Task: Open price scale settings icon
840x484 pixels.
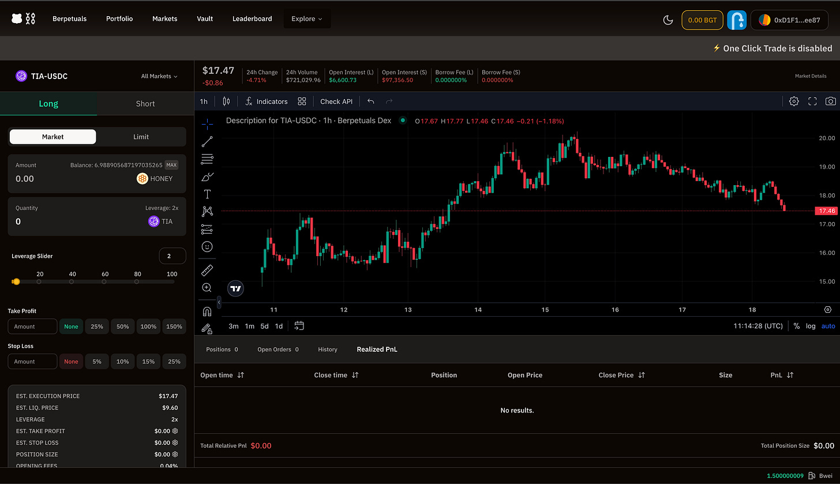Action: point(828,310)
